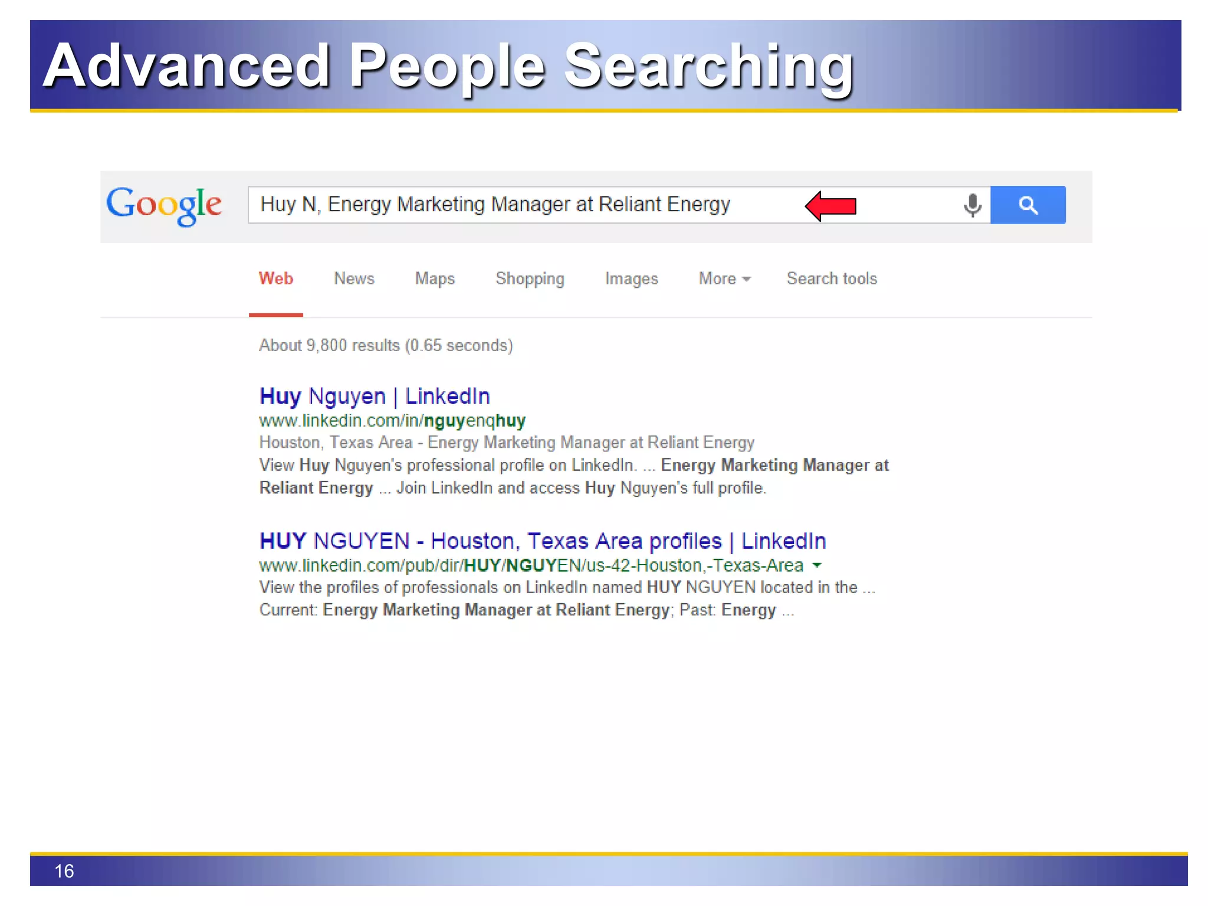1208x906 pixels.
Task: Open the Maps tab
Action: (435, 278)
